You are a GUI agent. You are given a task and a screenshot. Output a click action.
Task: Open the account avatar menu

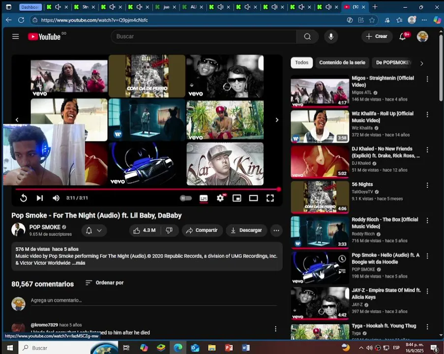(422, 36)
